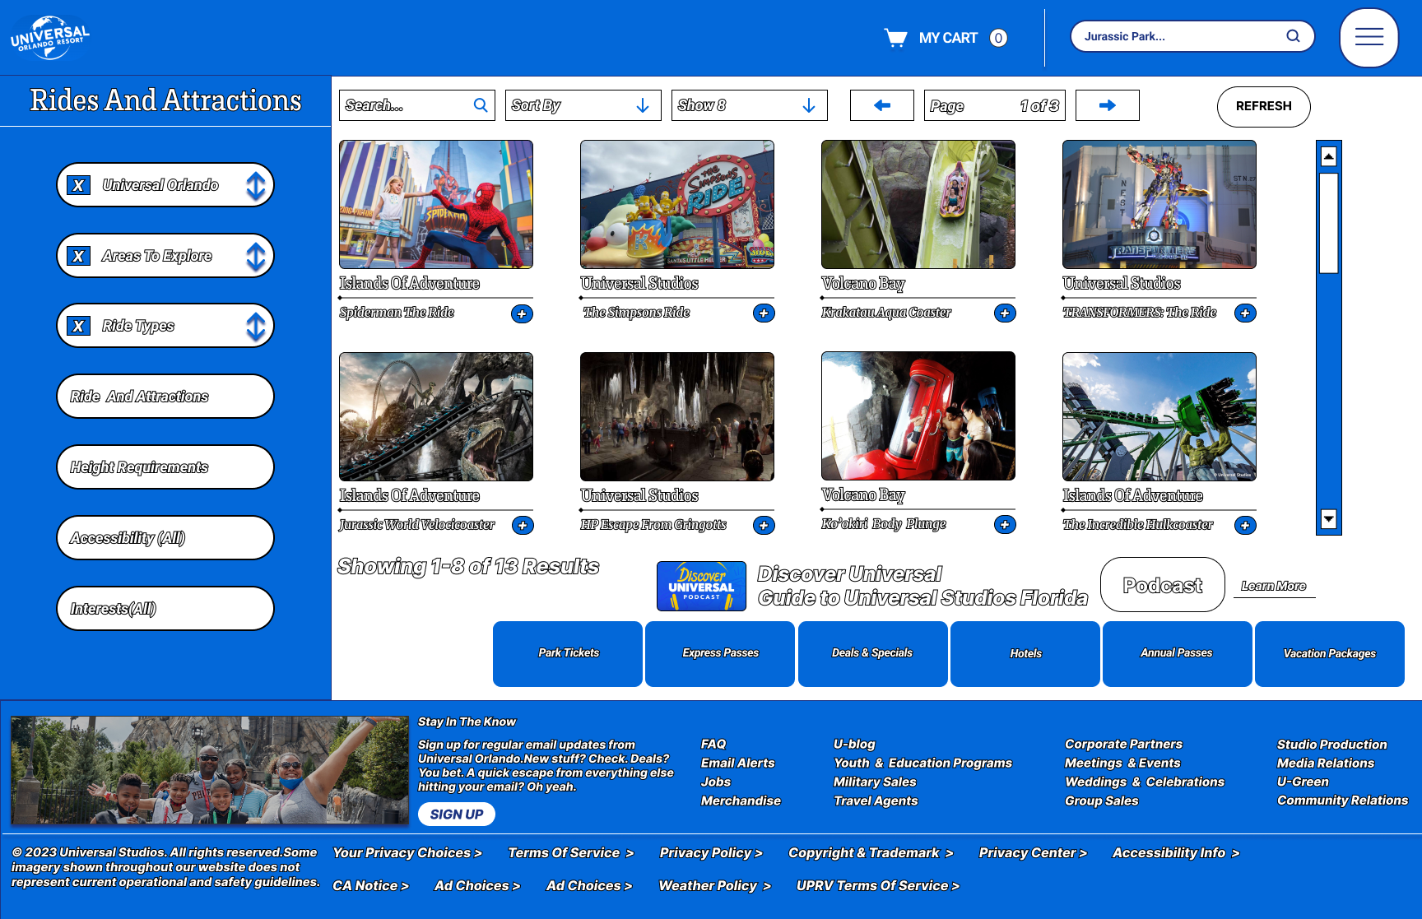
Task: Add HP Escape From Gringotts plus icon
Action: [764, 525]
